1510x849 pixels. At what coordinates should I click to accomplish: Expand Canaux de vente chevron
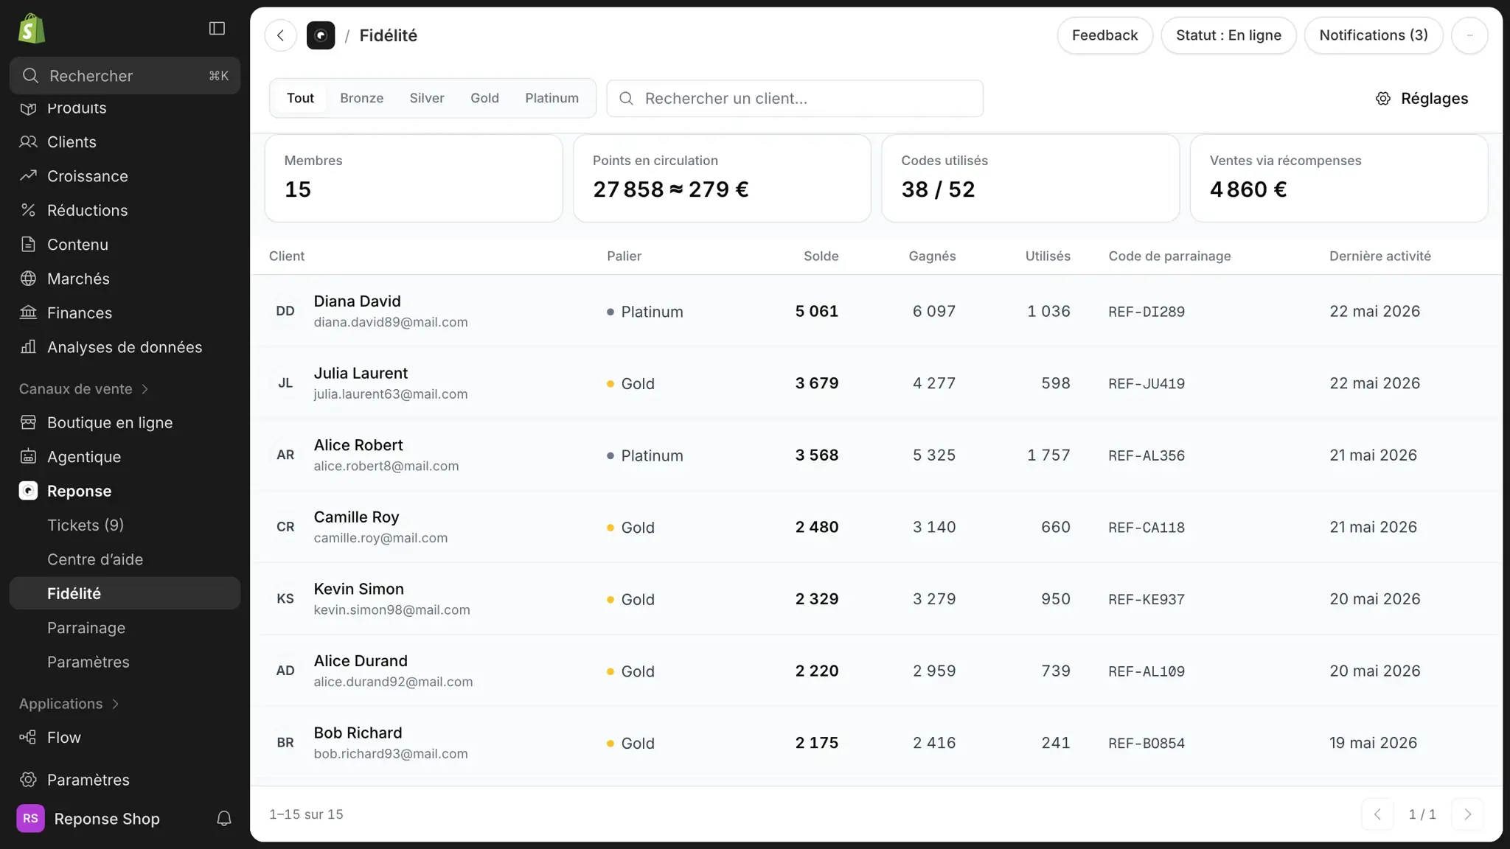(145, 389)
